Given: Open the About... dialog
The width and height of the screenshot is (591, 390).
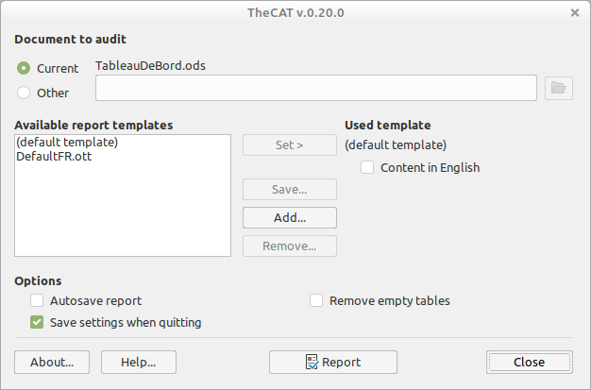Looking at the screenshot, I should click(x=52, y=362).
